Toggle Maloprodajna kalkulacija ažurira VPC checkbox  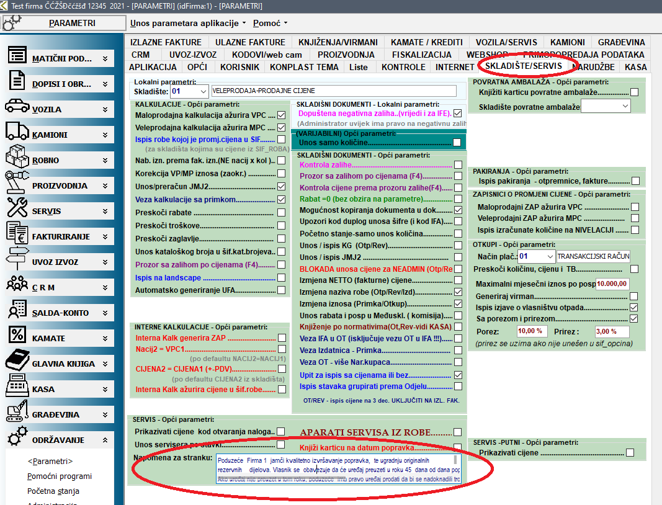click(282, 115)
